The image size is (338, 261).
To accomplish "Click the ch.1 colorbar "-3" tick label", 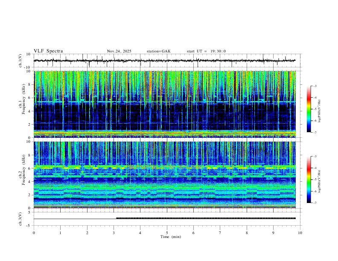I will click(x=315, y=86).
